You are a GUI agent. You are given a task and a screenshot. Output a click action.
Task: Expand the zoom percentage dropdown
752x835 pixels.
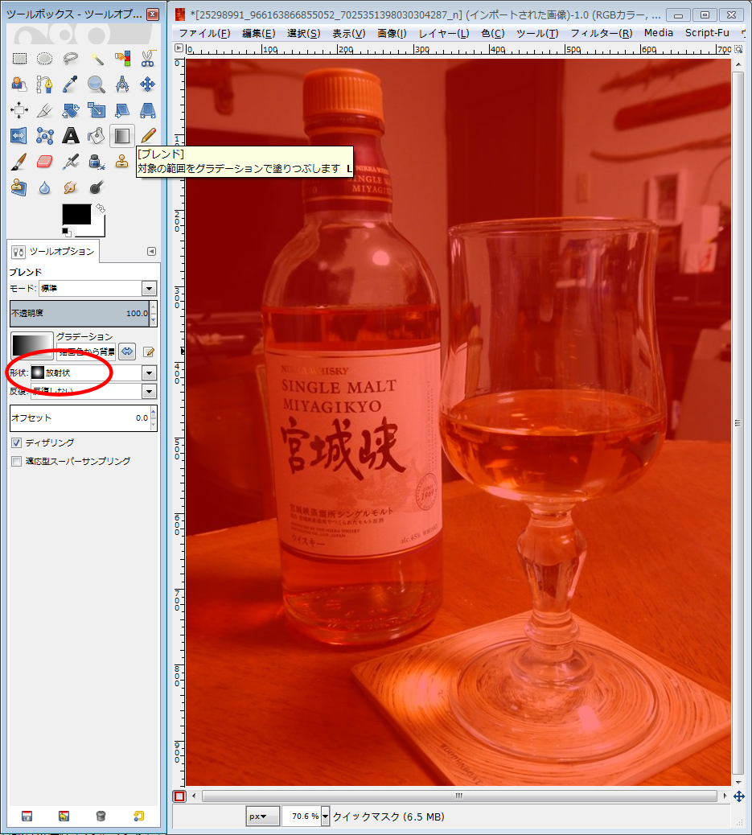coord(325,816)
